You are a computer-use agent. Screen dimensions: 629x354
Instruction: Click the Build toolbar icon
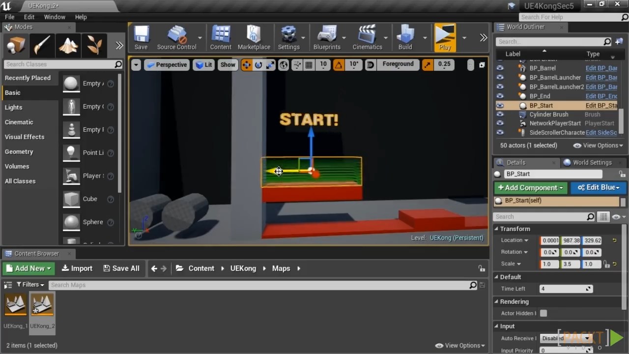click(x=405, y=38)
